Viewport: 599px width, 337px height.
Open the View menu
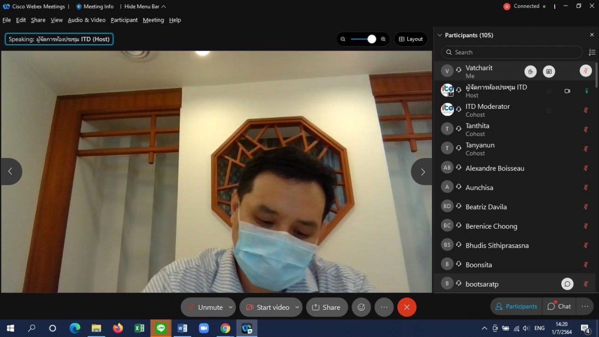pyautogui.click(x=57, y=20)
